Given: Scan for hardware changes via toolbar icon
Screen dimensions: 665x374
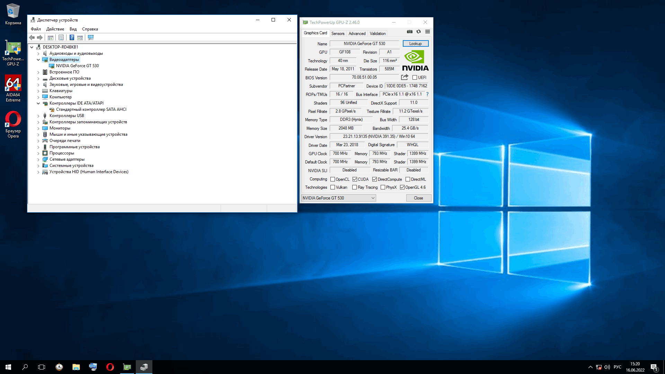Looking at the screenshot, I should [x=91, y=37].
